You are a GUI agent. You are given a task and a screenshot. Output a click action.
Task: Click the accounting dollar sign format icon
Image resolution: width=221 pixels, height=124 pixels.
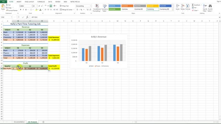click(77, 10)
